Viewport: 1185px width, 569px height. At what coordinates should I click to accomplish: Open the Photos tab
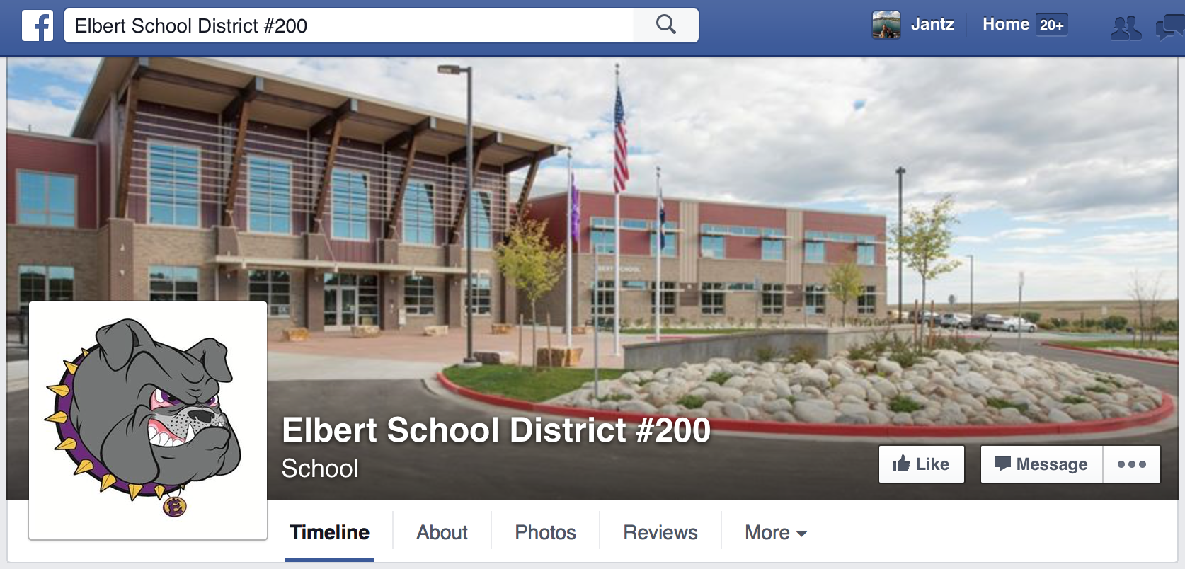click(x=545, y=532)
